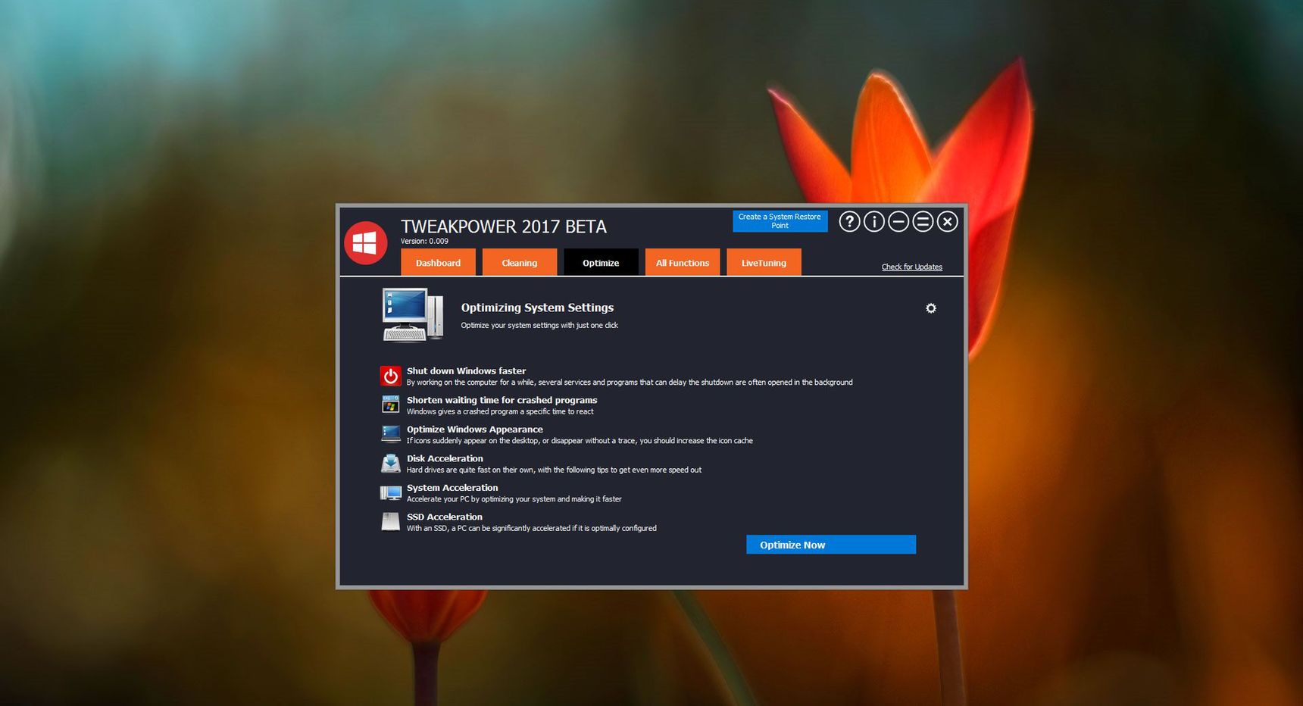1303x706 pixels.
Task: Click the Windows Appearance monitor icon
Action: (x=390, y=434)
